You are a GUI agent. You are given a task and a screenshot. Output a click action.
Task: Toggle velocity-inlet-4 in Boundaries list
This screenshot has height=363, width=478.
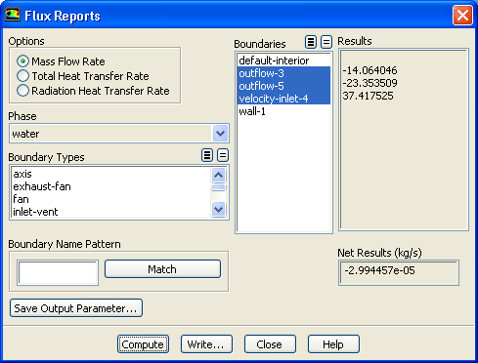click(283, 99)
